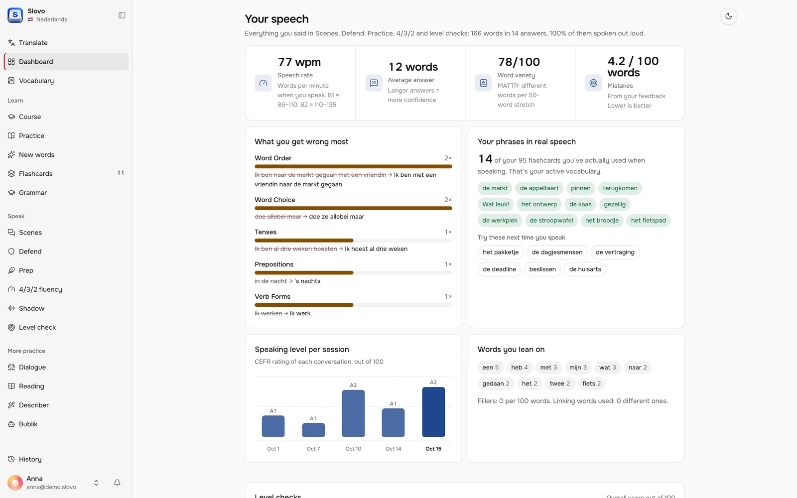
Task: Click the History clock icon
Action: 11,459
